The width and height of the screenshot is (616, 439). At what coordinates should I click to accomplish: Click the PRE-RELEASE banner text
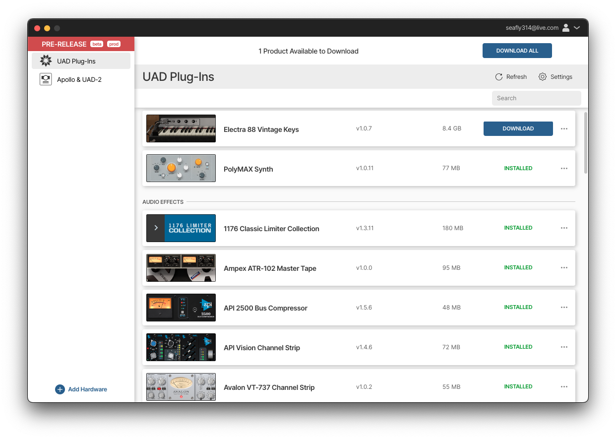point(64,44)
